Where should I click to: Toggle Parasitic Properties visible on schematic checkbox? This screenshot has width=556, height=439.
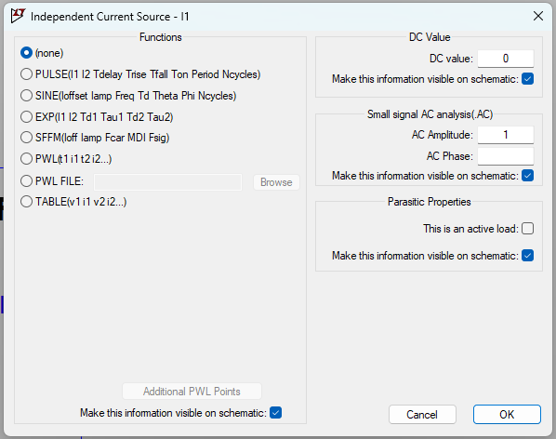pyautogui.click(x=527, y=256)
